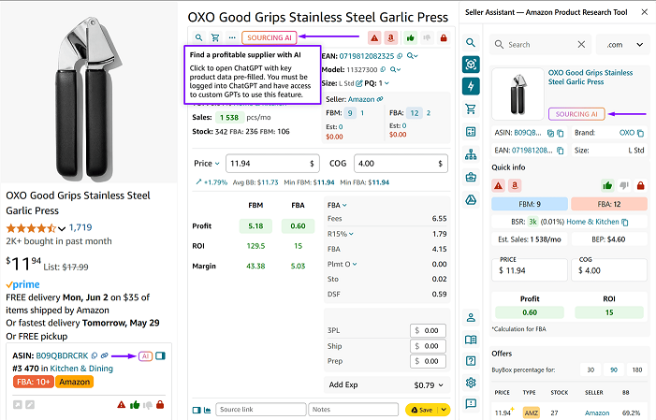Click the Price input field with 11.94
This screenshot has width=656, height=420.
[272, 164]
